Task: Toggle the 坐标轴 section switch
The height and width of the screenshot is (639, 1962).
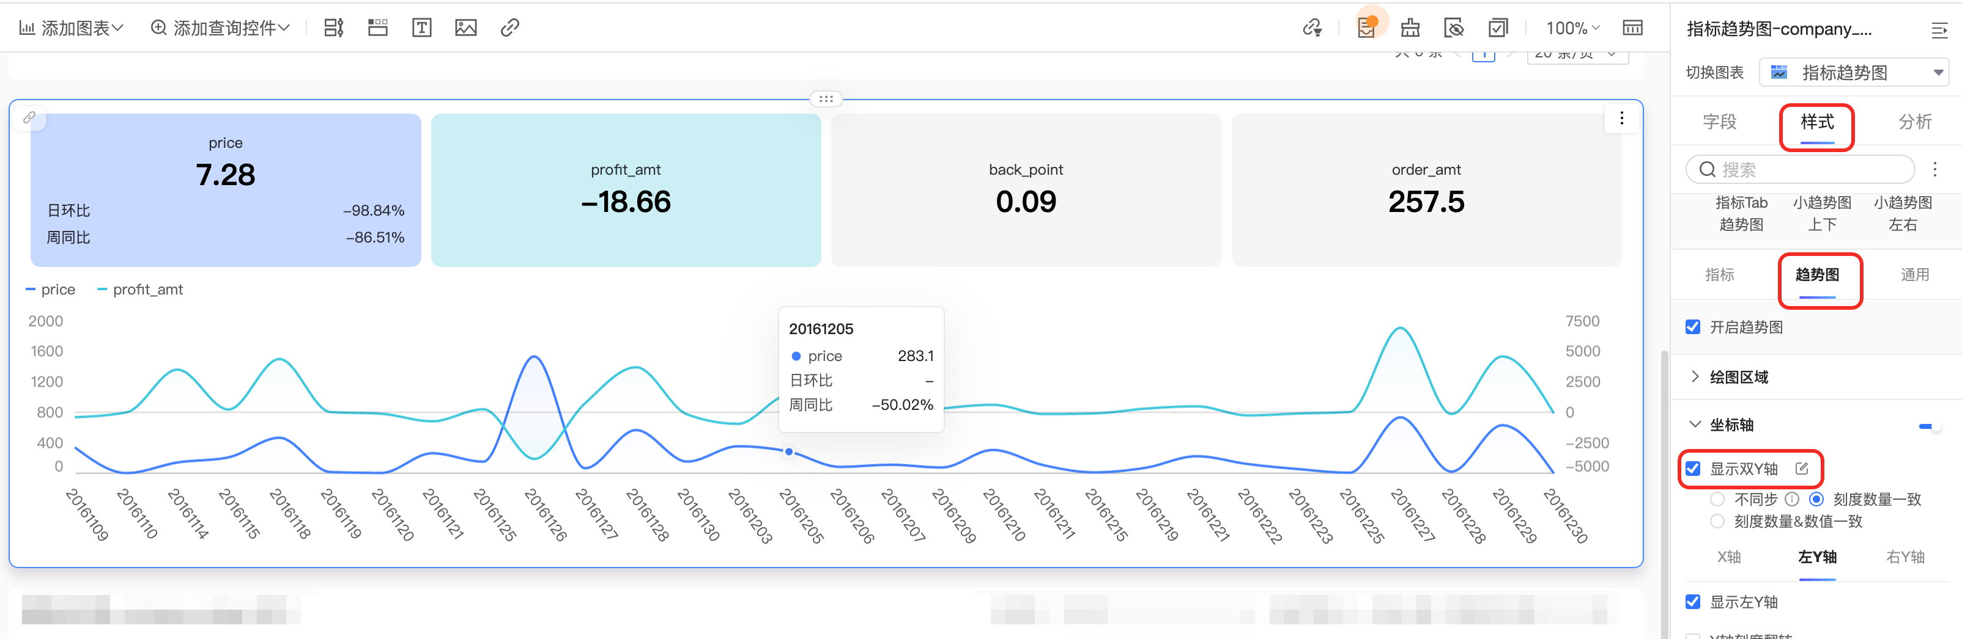Action: tap(1929, 426)
